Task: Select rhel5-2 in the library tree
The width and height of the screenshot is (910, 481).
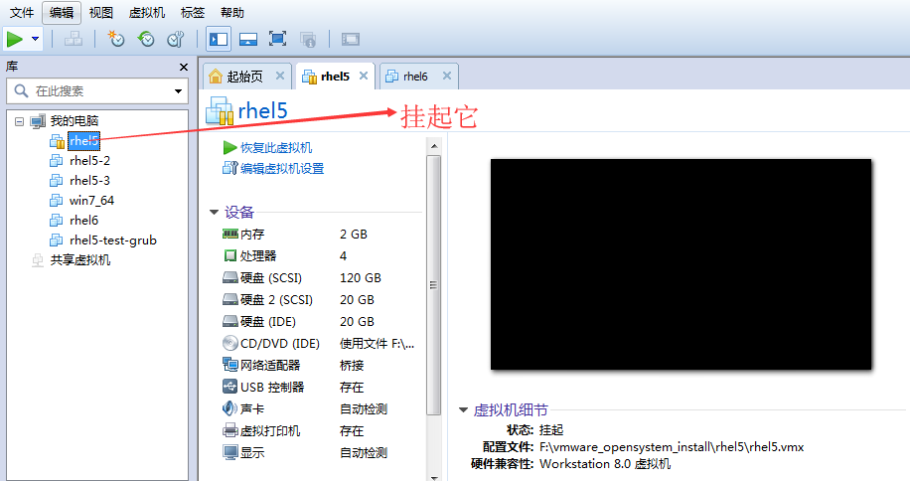Action: click(89, 161)
